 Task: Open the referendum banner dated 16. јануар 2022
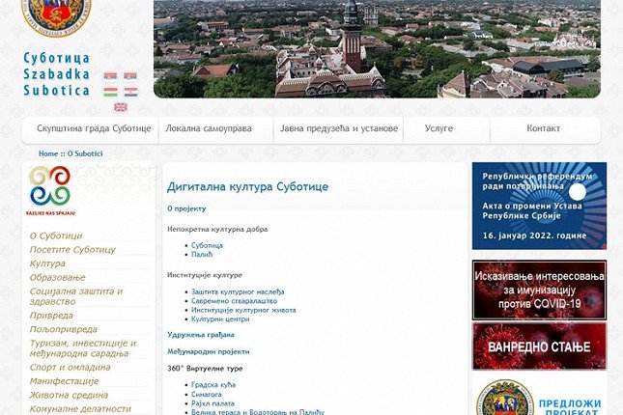[x=539, y=206]
